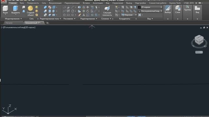The height and width of the screenshot is (117, 209).
Task: Click the [2D-каркас] viewport style label
Action: pyautogui.click(x=30, y=27)
